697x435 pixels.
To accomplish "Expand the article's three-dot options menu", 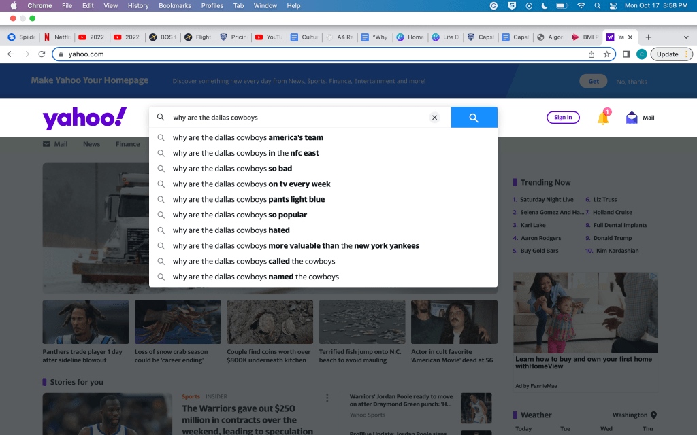I will point(327,398).
